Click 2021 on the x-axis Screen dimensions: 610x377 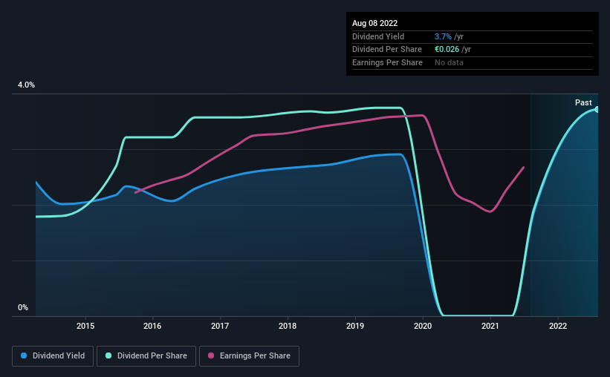[490, 326]
